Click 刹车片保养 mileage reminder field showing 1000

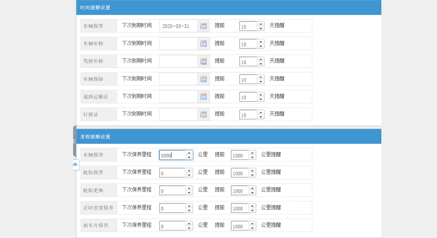[x=240, y=226]
